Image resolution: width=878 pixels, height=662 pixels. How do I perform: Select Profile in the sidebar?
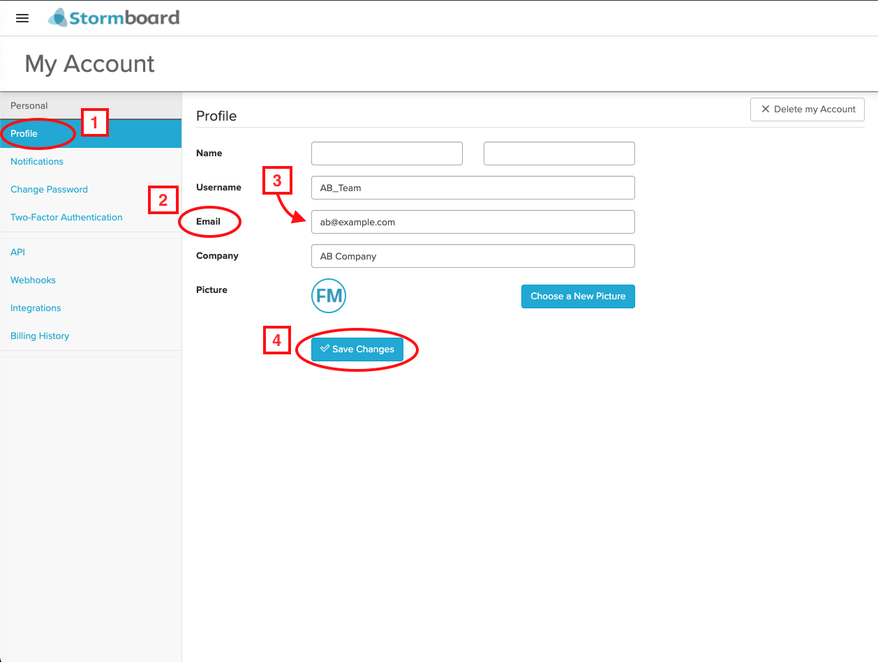(91, 133)
